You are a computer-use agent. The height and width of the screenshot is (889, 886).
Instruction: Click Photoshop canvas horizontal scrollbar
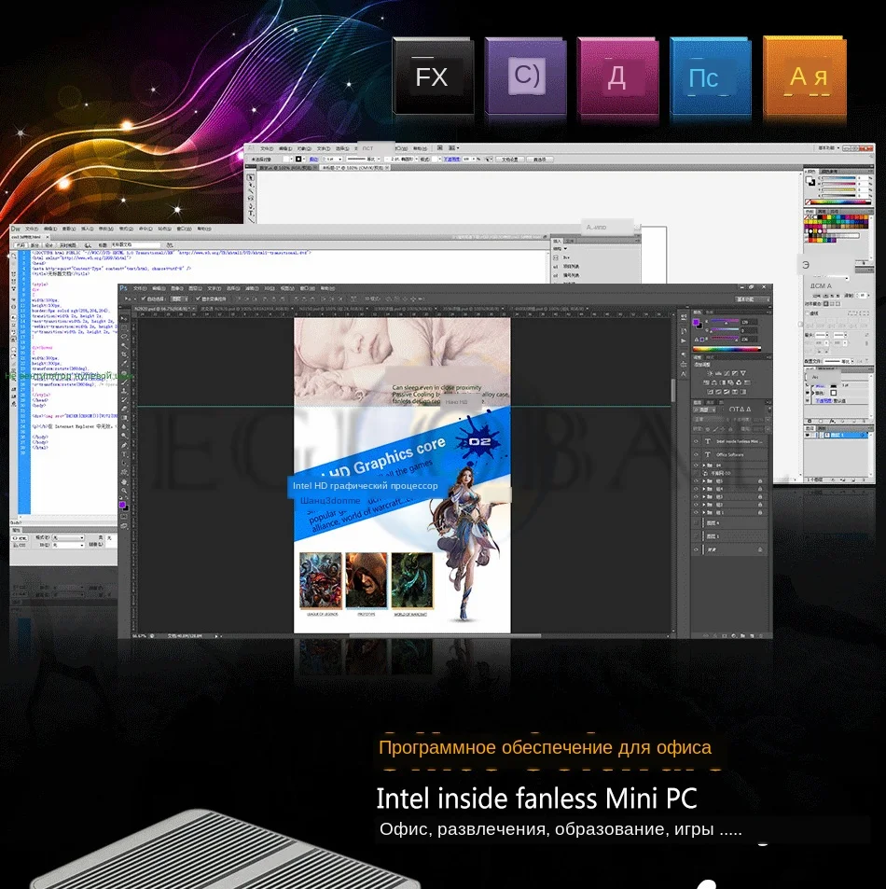[445, 635]
